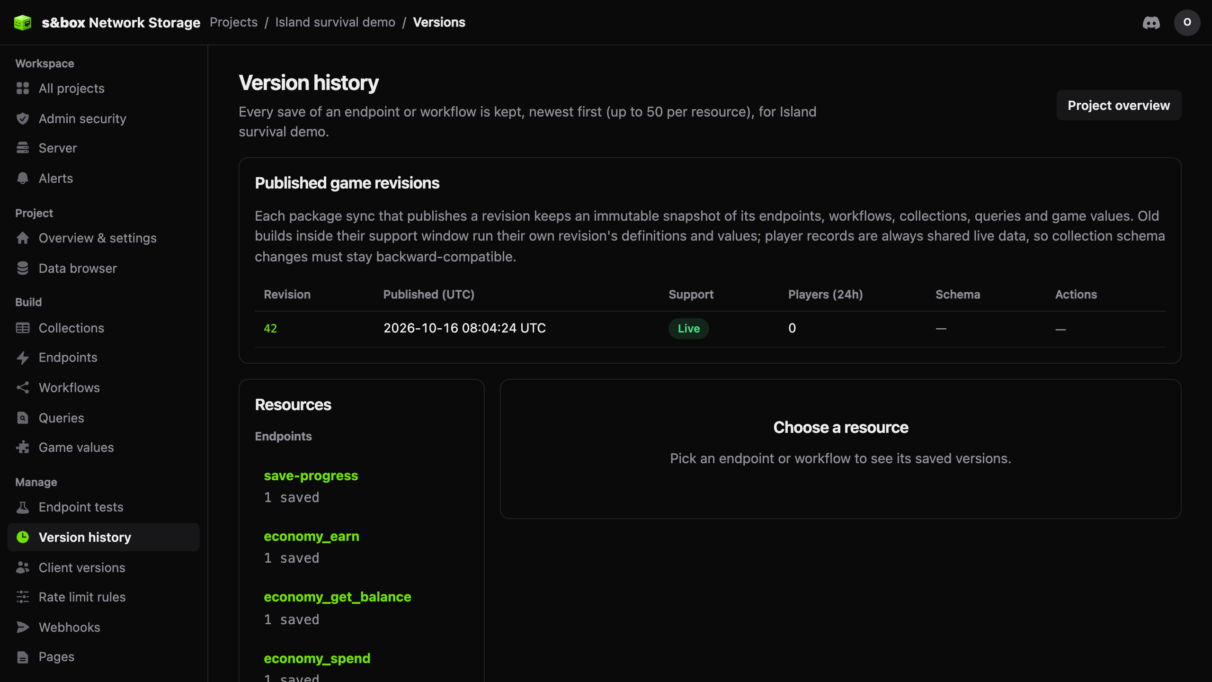Open All projects in the sidebar
The image size is (1212, 682).
tap(104, 88)
